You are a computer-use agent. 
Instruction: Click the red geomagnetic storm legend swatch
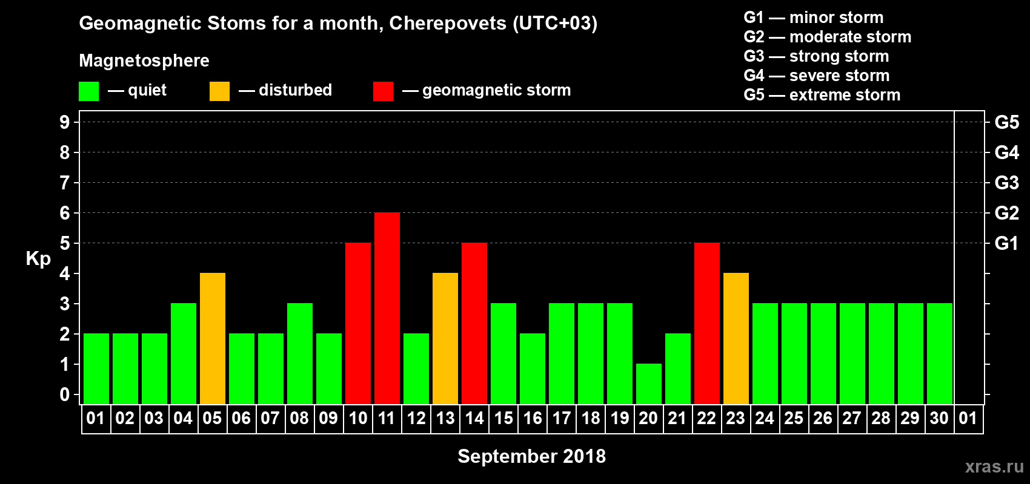pos(383,91)
